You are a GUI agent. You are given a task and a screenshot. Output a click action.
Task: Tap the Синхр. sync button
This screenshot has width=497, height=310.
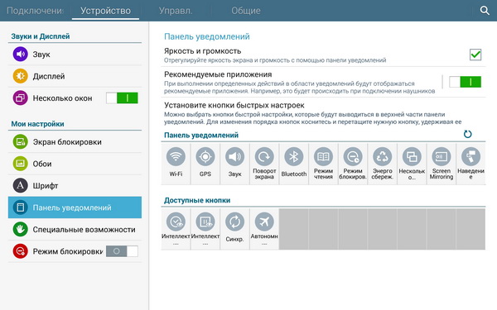tap(235, 229)
